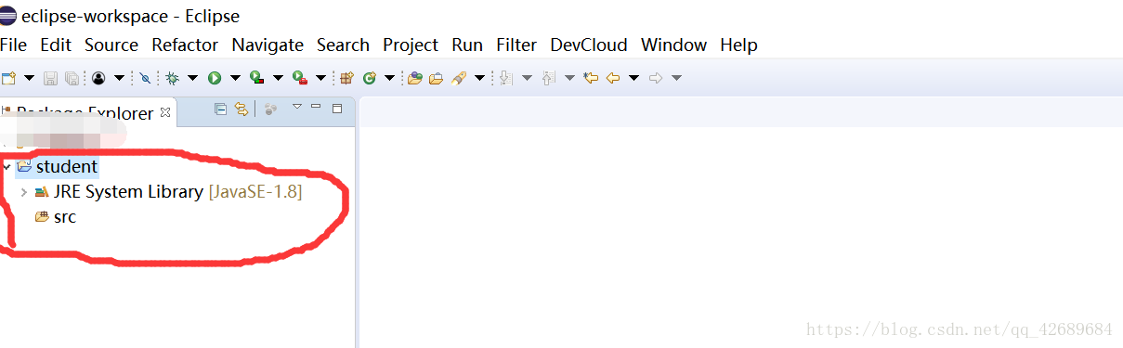This screenshot has width=1123, height=348.
Task: Open the Window menu
Action: (x=673, y=45)
